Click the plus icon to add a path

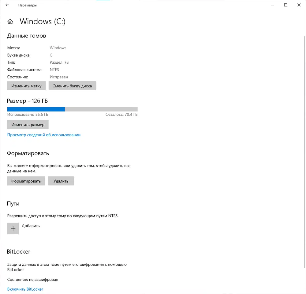pos(13,228)
